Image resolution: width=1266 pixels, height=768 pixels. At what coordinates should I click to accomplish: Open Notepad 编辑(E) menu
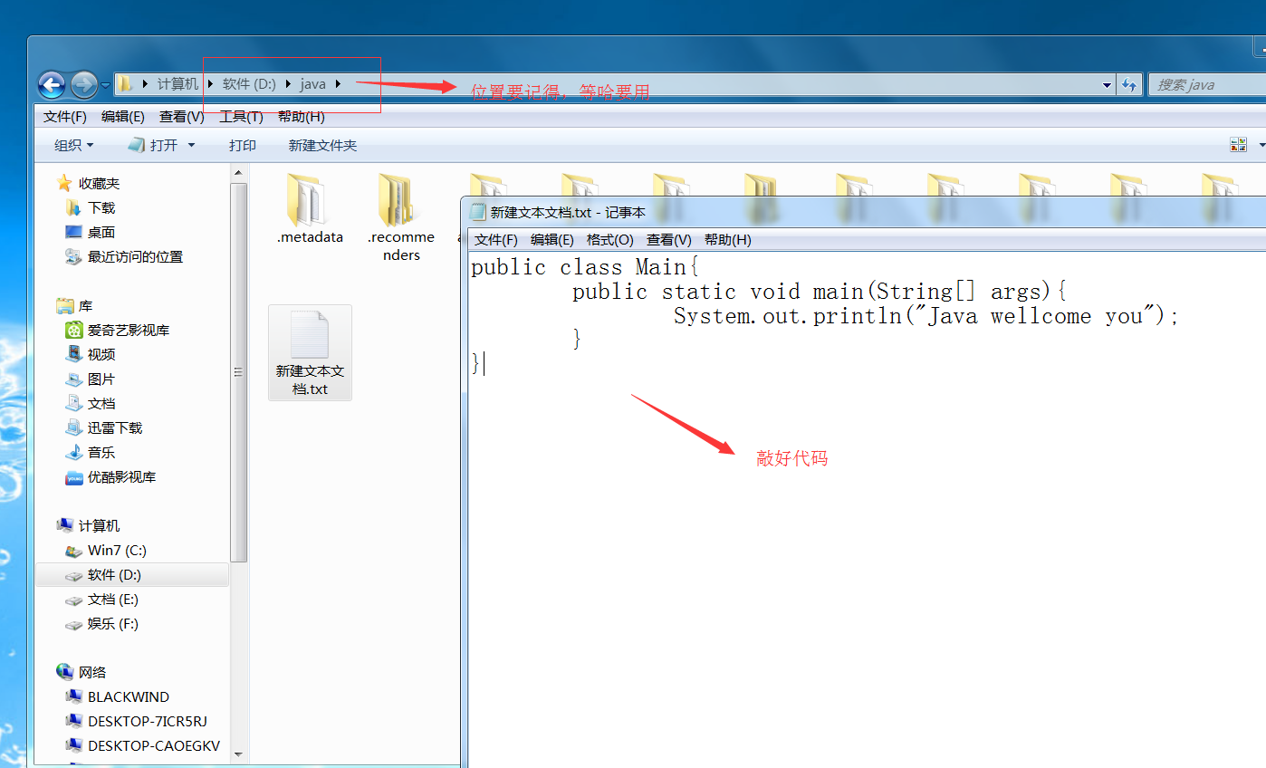click(x=552, y=240)
